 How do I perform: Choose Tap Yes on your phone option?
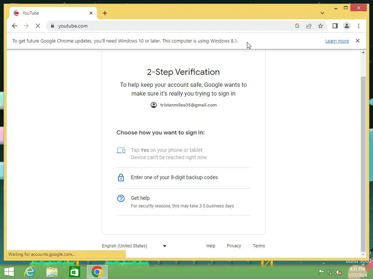[x=184, y=154]
